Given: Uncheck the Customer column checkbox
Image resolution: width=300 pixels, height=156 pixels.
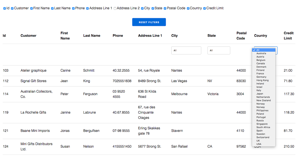Looking at the screenshot, I should [x=12, y=8].
